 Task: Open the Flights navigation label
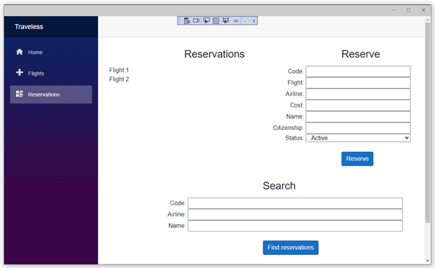(36, 73)
